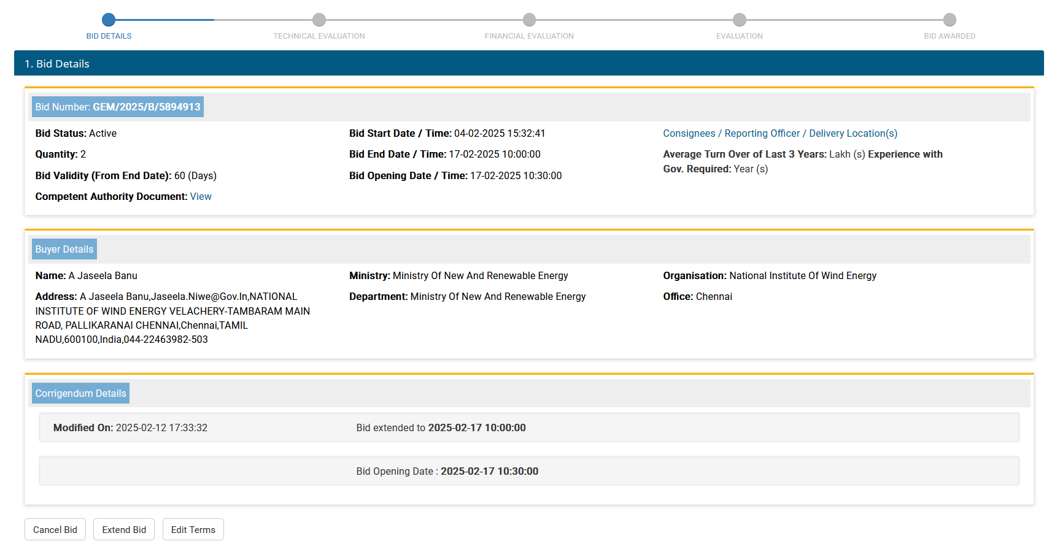Open Consignees / Reporting Officer / Delivery Location(s) link
This screenshot has height=552, width=1060.
point(780,134)
